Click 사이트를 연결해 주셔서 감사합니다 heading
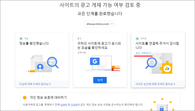 click(x=157, y=46)
